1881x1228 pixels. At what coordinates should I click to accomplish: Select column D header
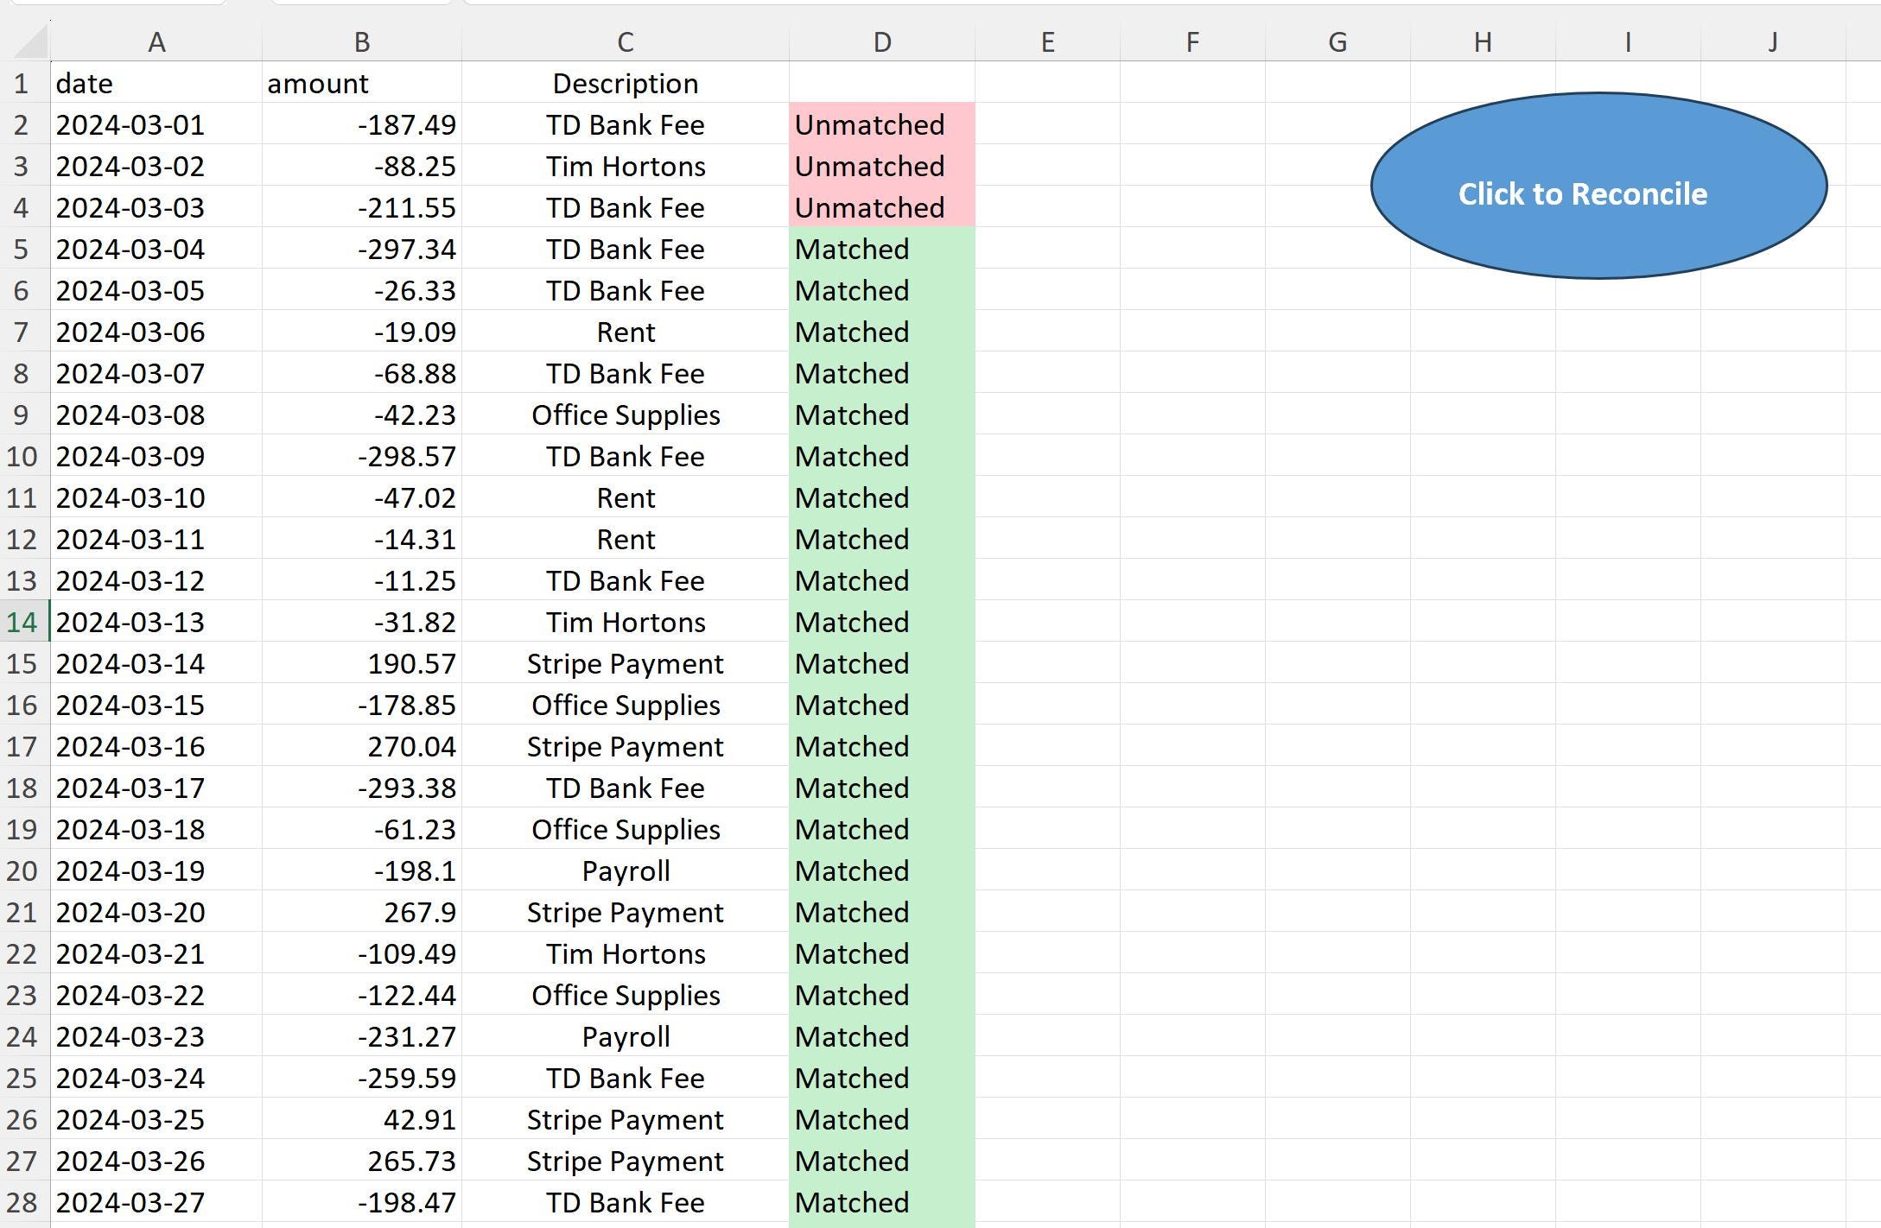tap(881, 41)
